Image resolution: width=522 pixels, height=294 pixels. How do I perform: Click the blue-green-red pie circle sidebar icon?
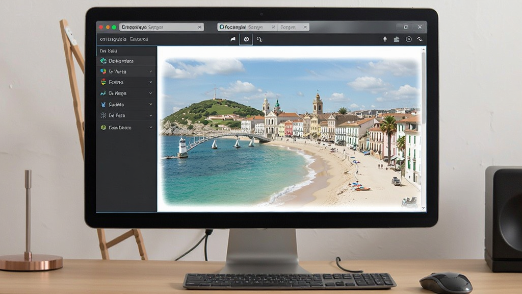point(103,71)
